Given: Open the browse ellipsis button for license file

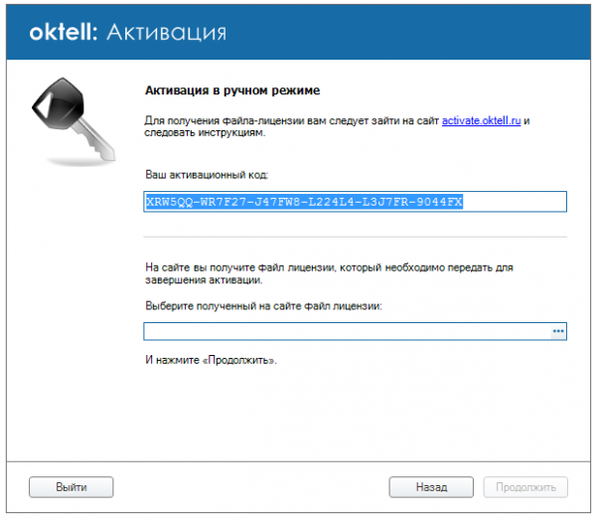Looking at the screenshot, I should click(558, 331).
